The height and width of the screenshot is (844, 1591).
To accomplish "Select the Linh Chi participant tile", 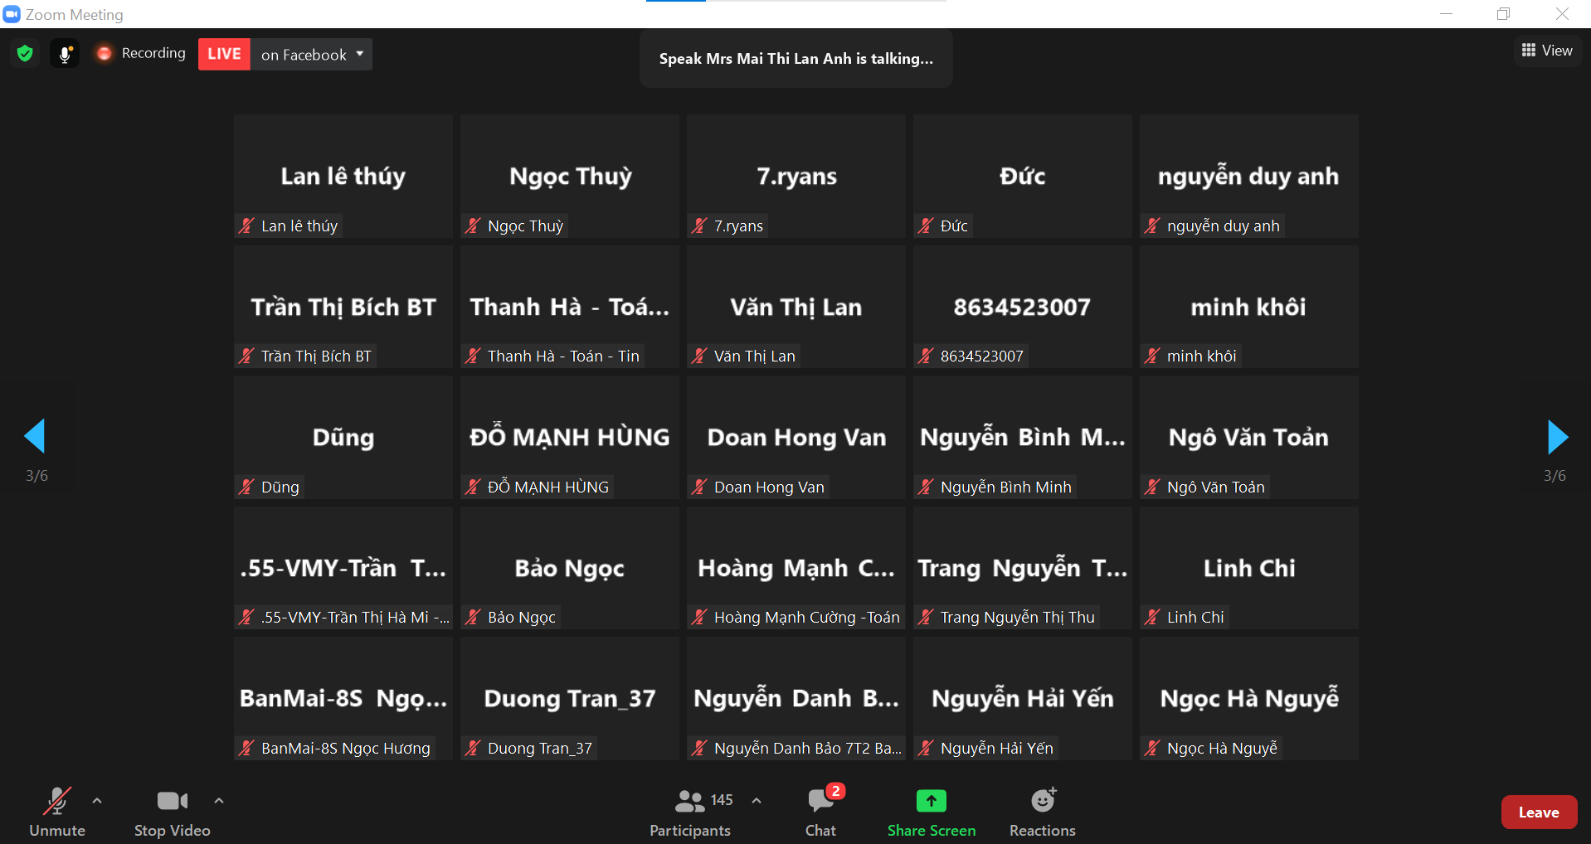I will pos(1248,568).
